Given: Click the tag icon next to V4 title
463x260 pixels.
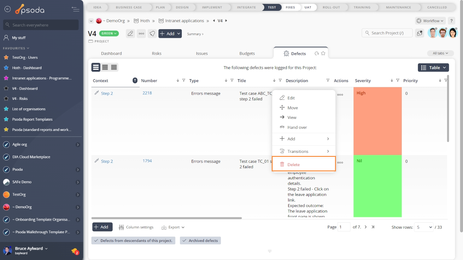Looking at the screenshot, I should tap(153, 33).
